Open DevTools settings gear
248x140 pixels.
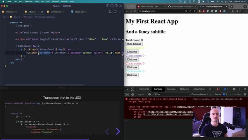pos(234,89)
